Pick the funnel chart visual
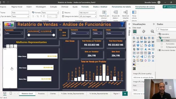 pyautogui.click(x=138, y=45)
